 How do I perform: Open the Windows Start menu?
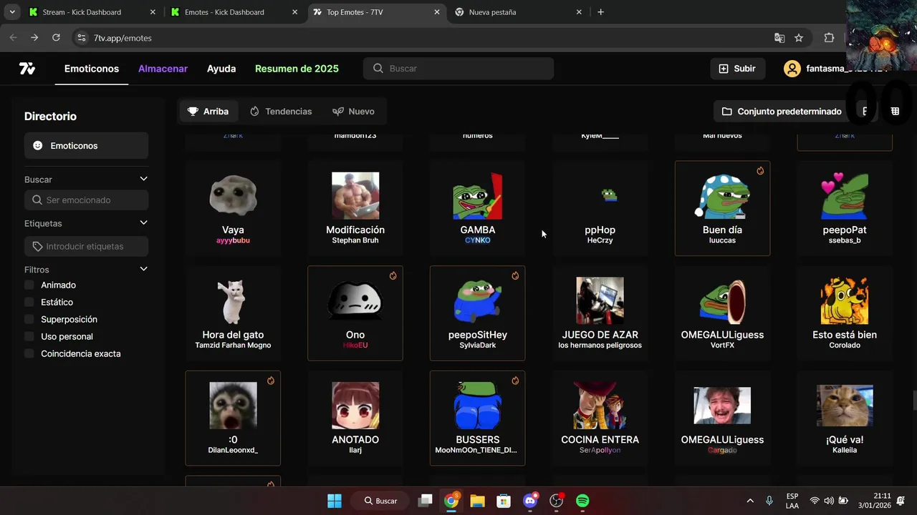[x=335, y=501]
